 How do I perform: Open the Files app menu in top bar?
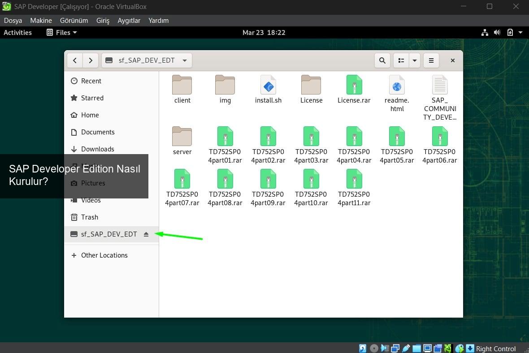point(62,32)
